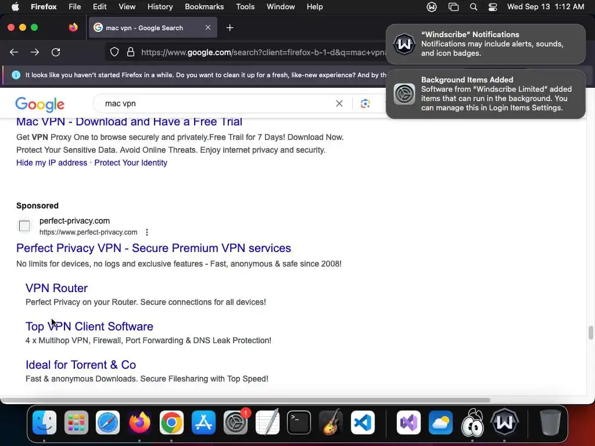Open the Firefox menu
This screenshot has height=446, width=595.
pos(44,6)
